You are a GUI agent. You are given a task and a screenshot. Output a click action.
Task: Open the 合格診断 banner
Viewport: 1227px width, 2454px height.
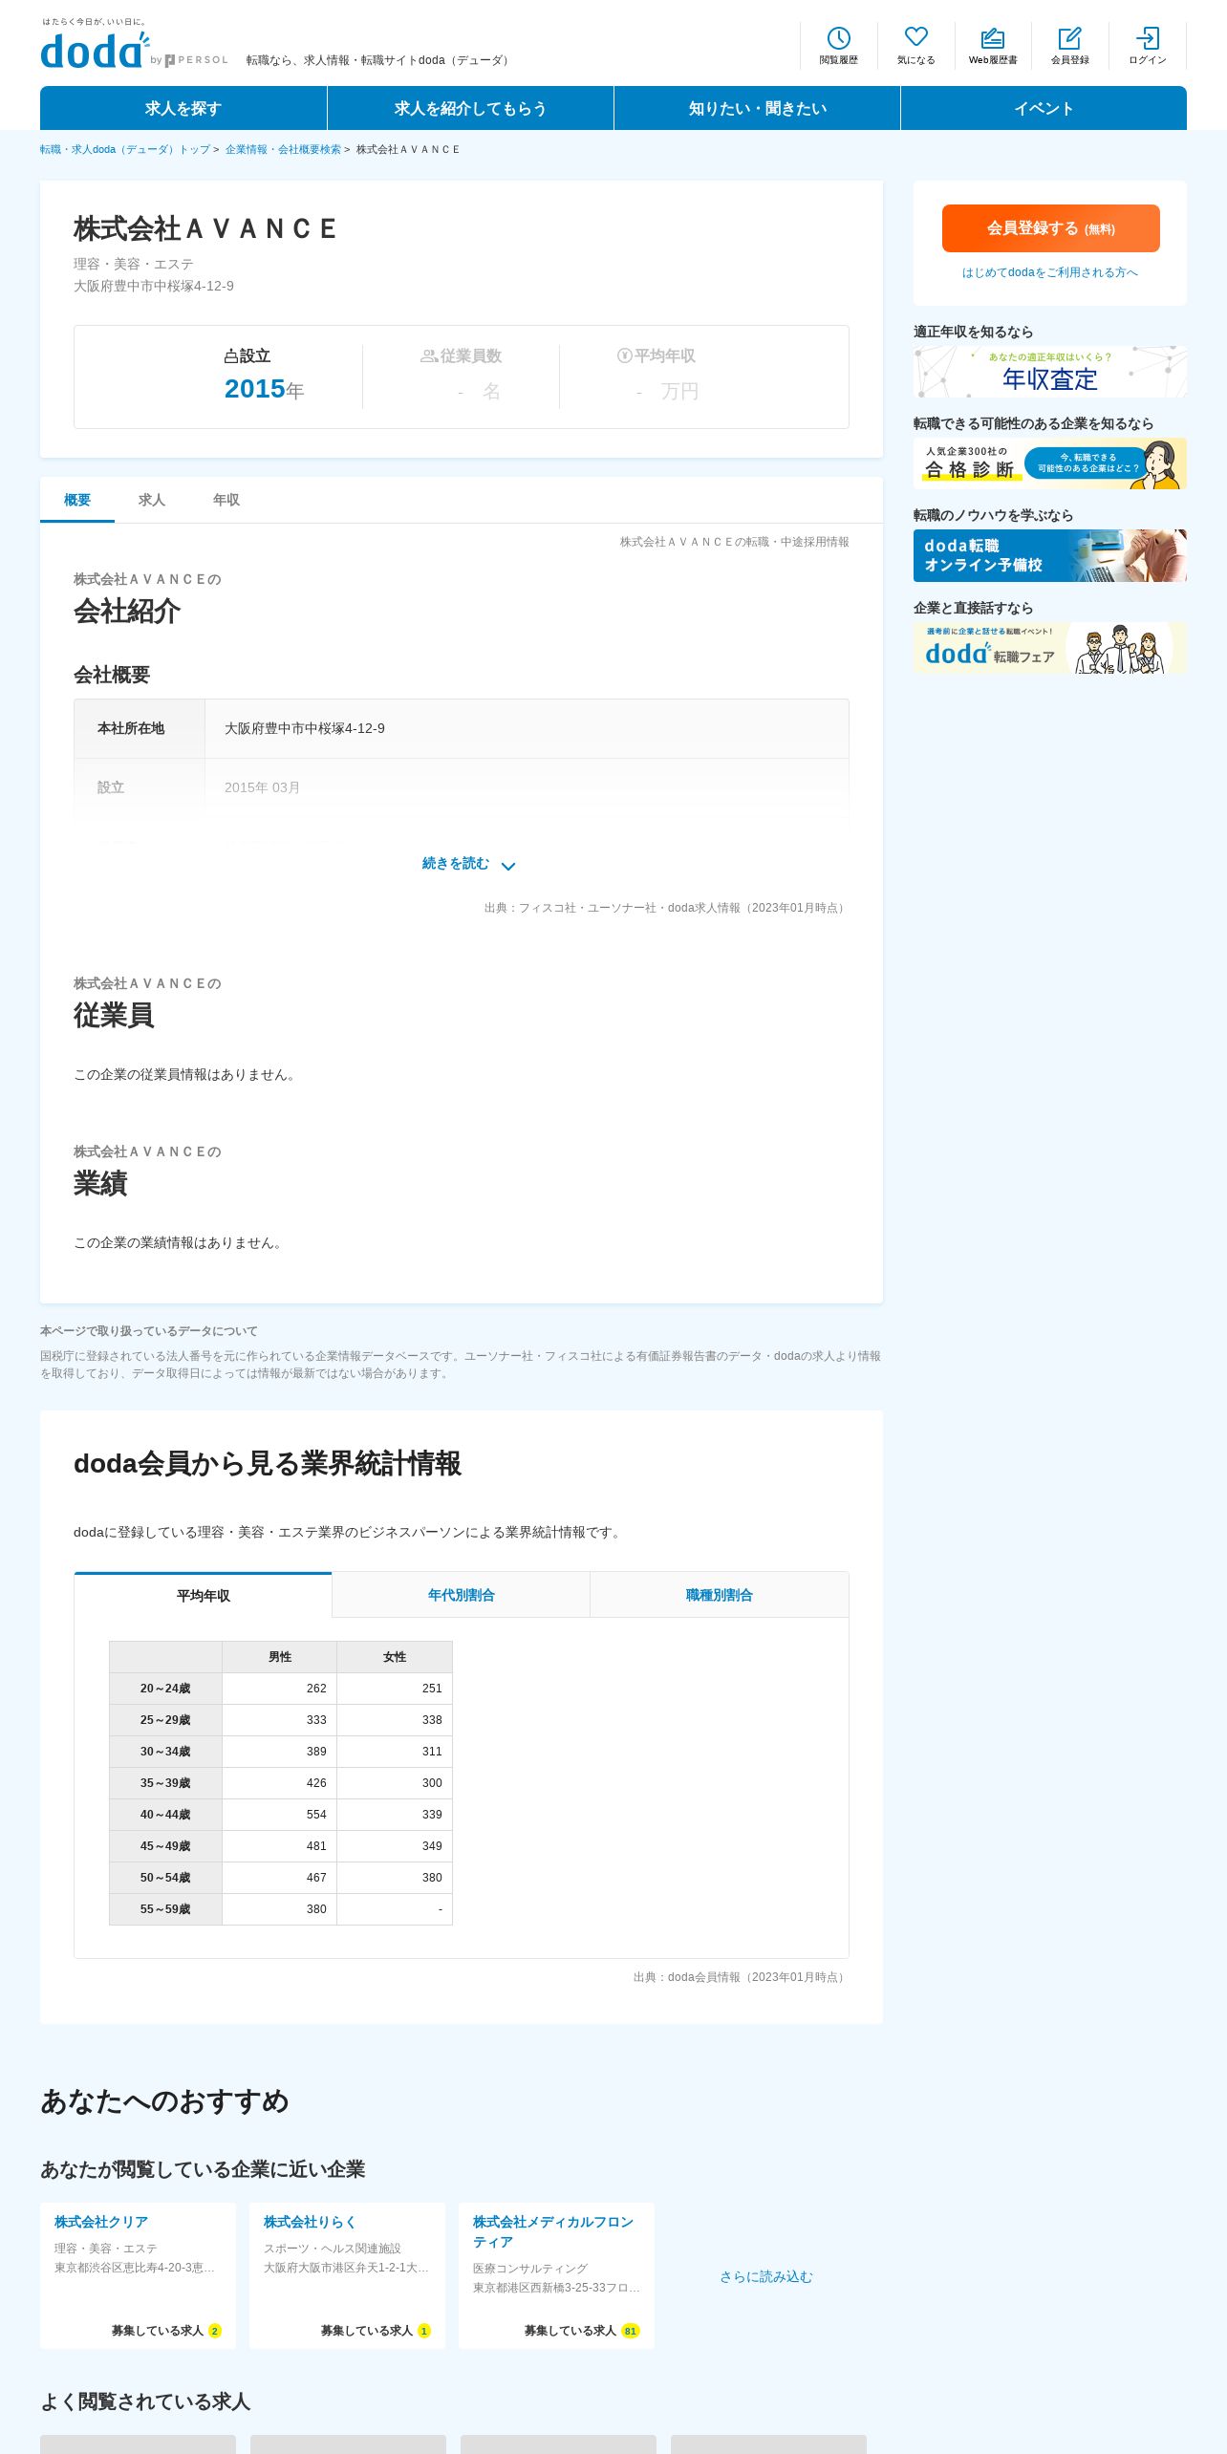(x=1050, y=463)
